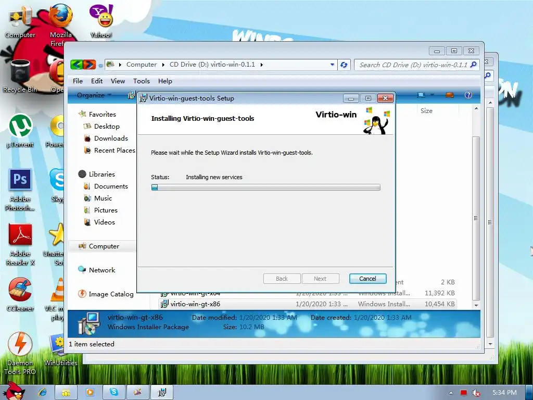The image size is (533, 400).
Task: Select the Pictures library
Action: [x=106, y=210]
